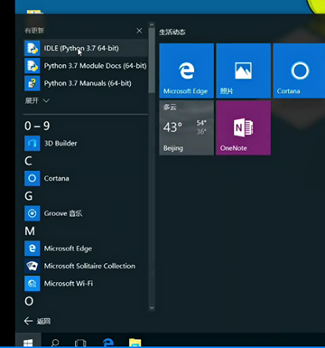
Task: Select the 3D Builder text label
Action: tap(60, 143)
